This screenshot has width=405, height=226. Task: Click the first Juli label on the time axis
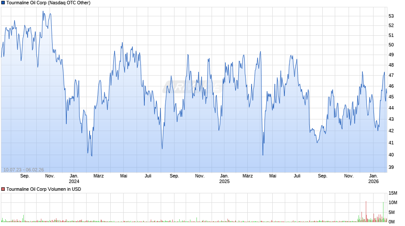[148, 176]
